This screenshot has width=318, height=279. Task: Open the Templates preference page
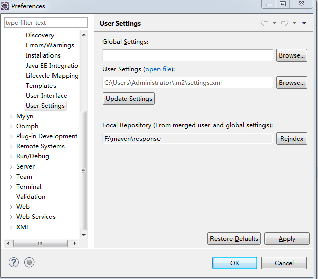pyautogui.click(x=41, y=86)
